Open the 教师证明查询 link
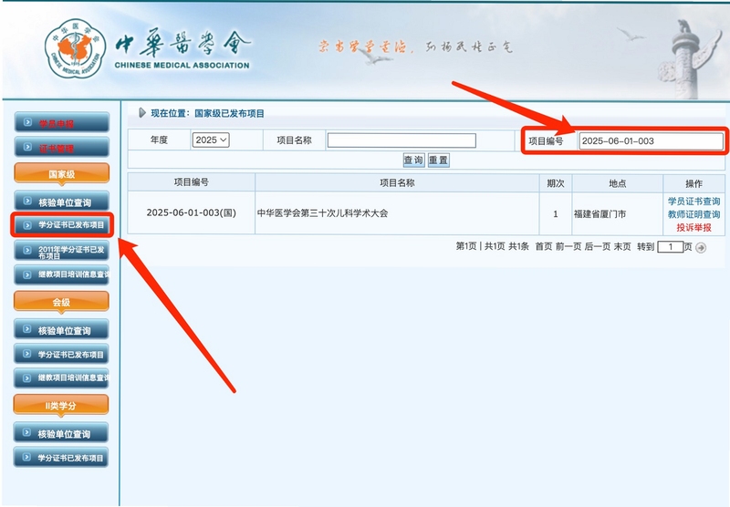Screen dimensions: 730x507 693,214
